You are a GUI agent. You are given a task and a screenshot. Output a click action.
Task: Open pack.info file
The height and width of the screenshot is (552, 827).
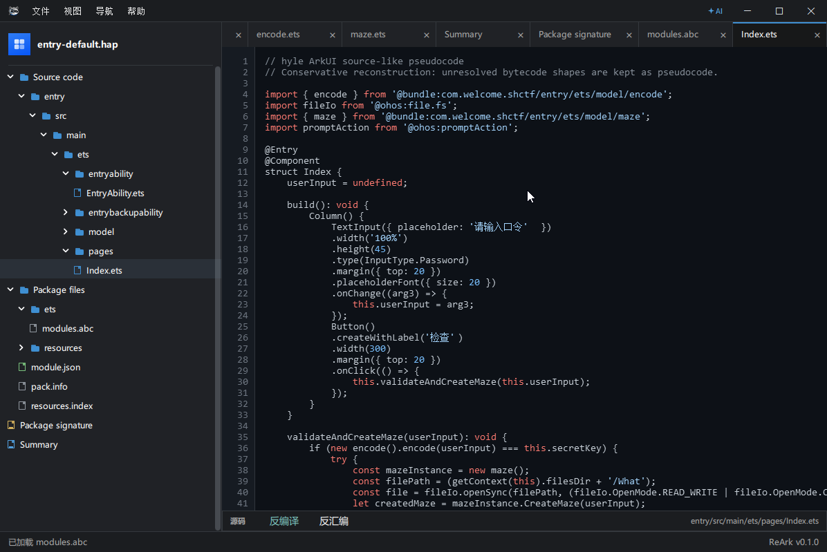pyautogui.click(x=49, y=387)
